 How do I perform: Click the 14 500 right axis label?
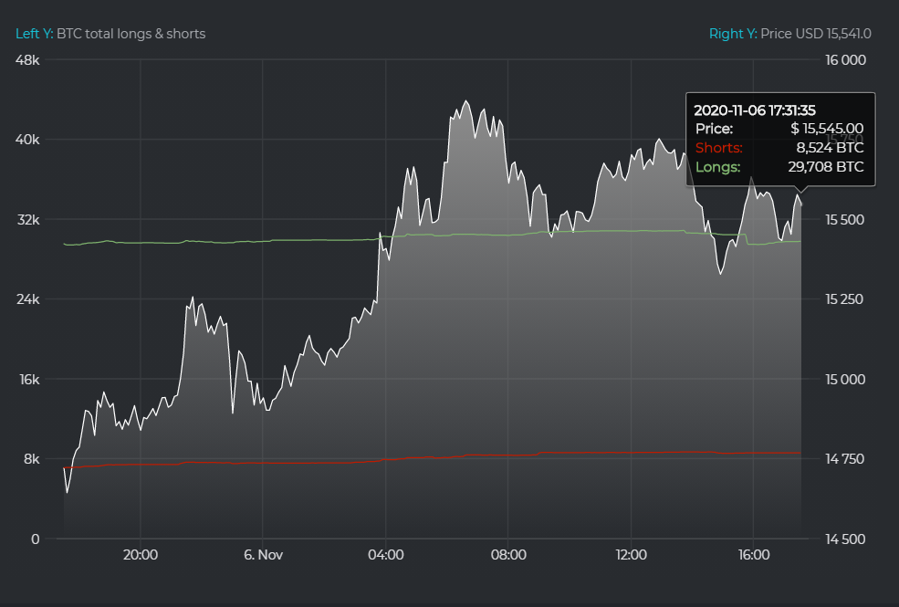[x=845, y=539]
